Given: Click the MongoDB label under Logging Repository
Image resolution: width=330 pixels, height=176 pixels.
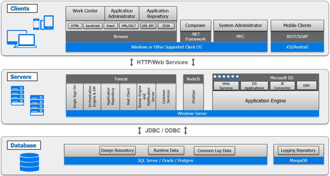Looking at the screenshot, I should [x=299, y=161].
